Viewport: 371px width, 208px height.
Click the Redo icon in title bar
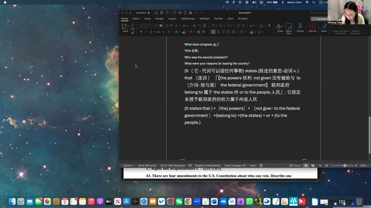(175, 13)
